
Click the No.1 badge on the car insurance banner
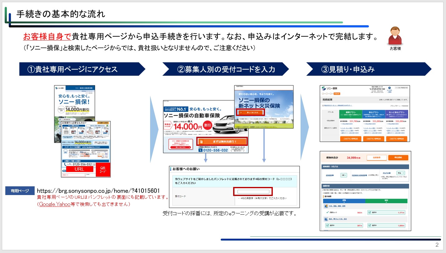click(x=176, y=109)
